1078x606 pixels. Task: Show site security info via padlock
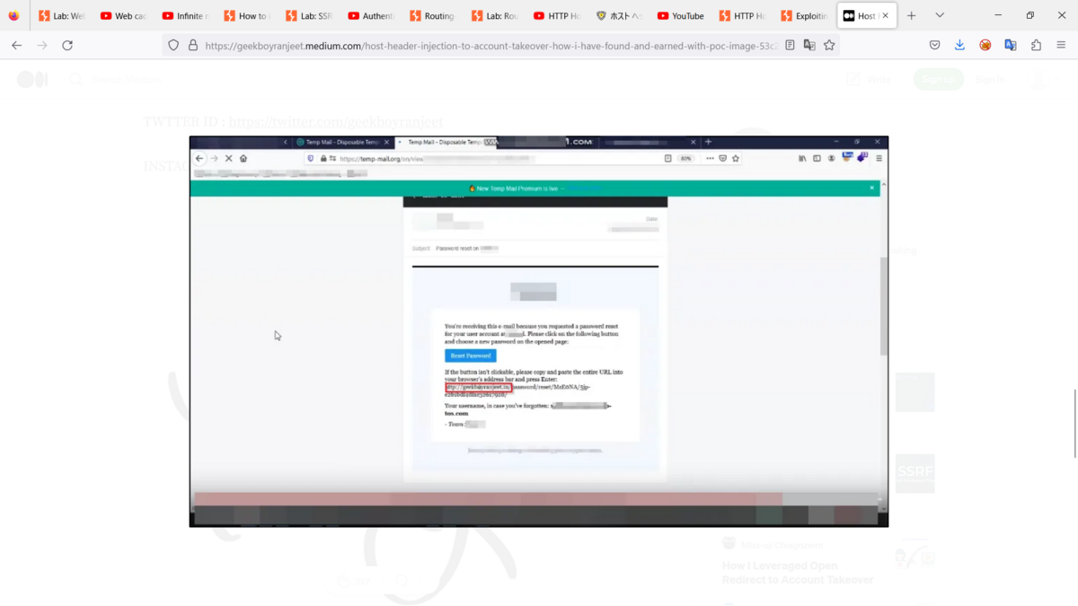point(192,45)
